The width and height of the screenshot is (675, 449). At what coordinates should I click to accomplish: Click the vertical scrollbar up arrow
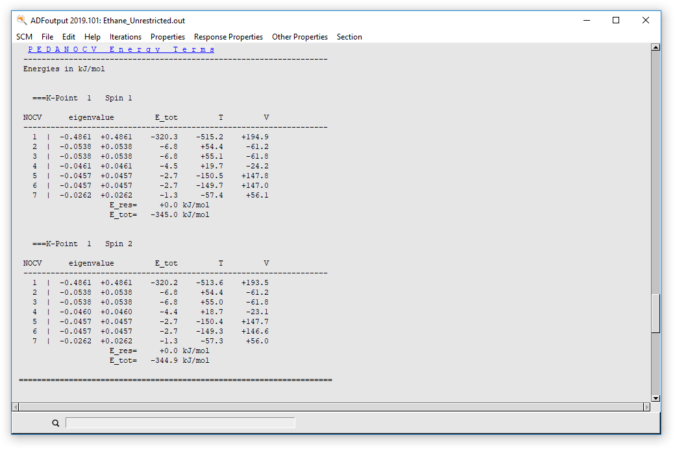(x=656, y=46)
